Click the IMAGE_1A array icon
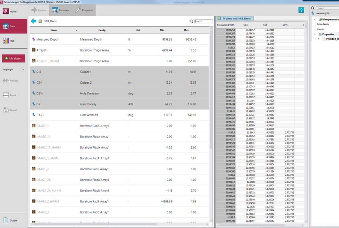The image size is (339, 228). pos(34,136)
